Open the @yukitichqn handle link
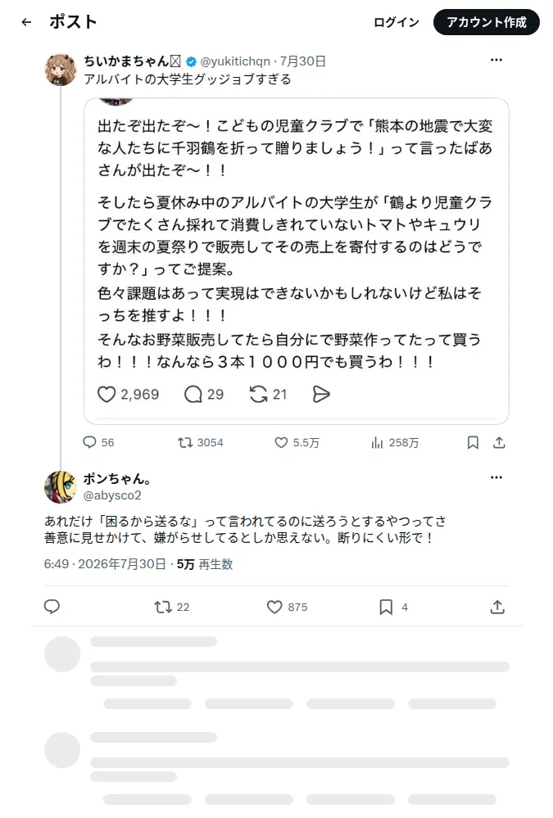Viewport: 553px width, 818px height. click(x=235, y=61)
